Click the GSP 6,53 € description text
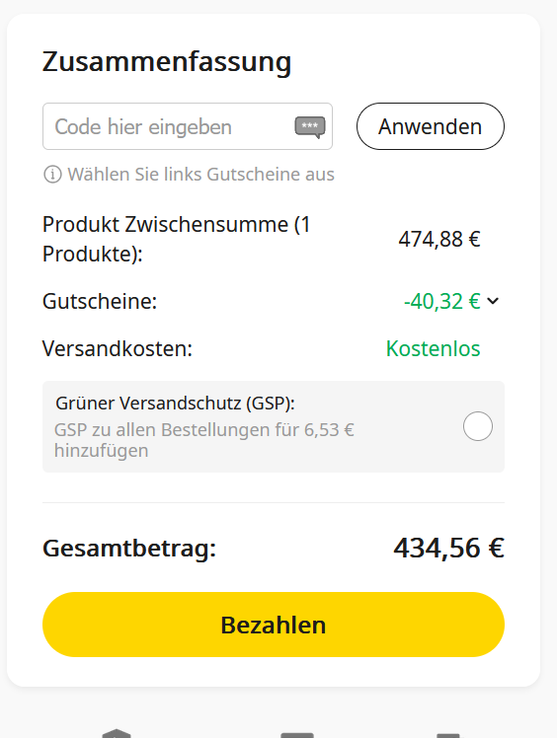This screenshot has height=738, width=557. click(x=204, y=440)
